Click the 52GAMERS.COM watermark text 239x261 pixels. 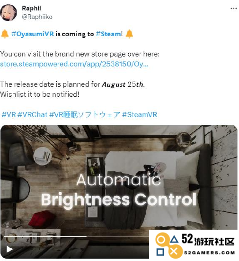(210, 252)
